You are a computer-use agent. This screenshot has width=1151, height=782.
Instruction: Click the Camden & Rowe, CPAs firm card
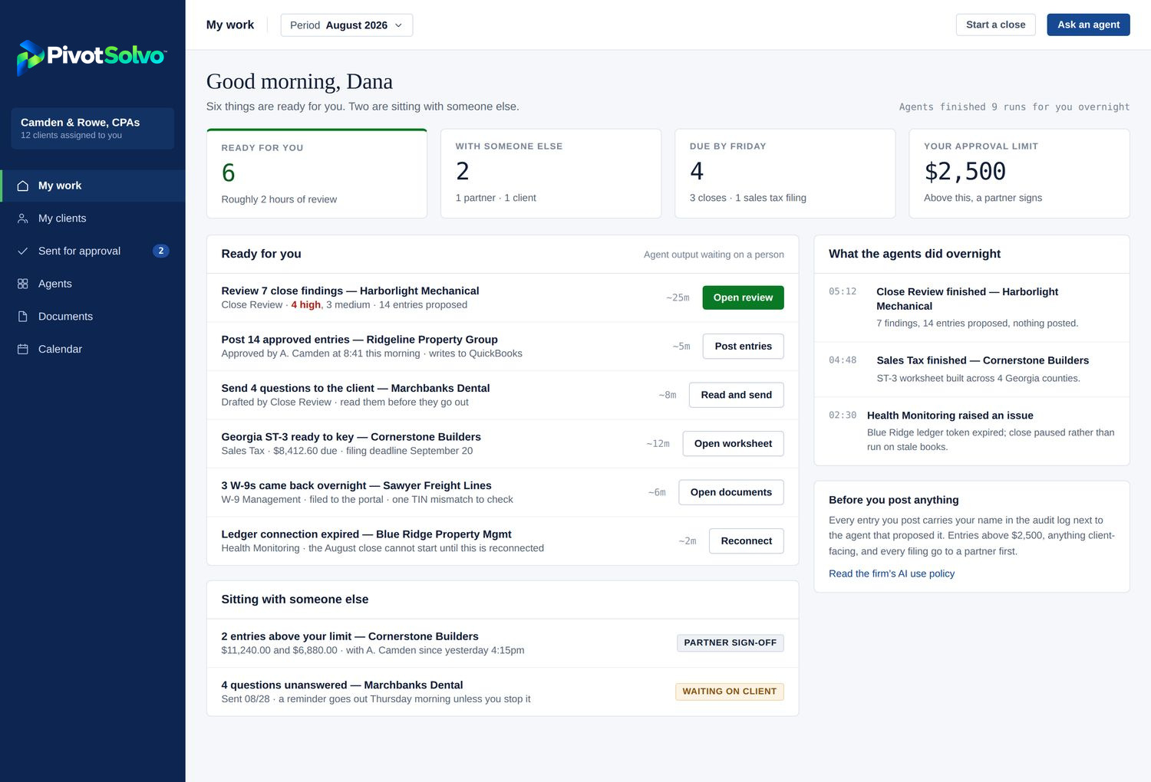coord(93,128)
